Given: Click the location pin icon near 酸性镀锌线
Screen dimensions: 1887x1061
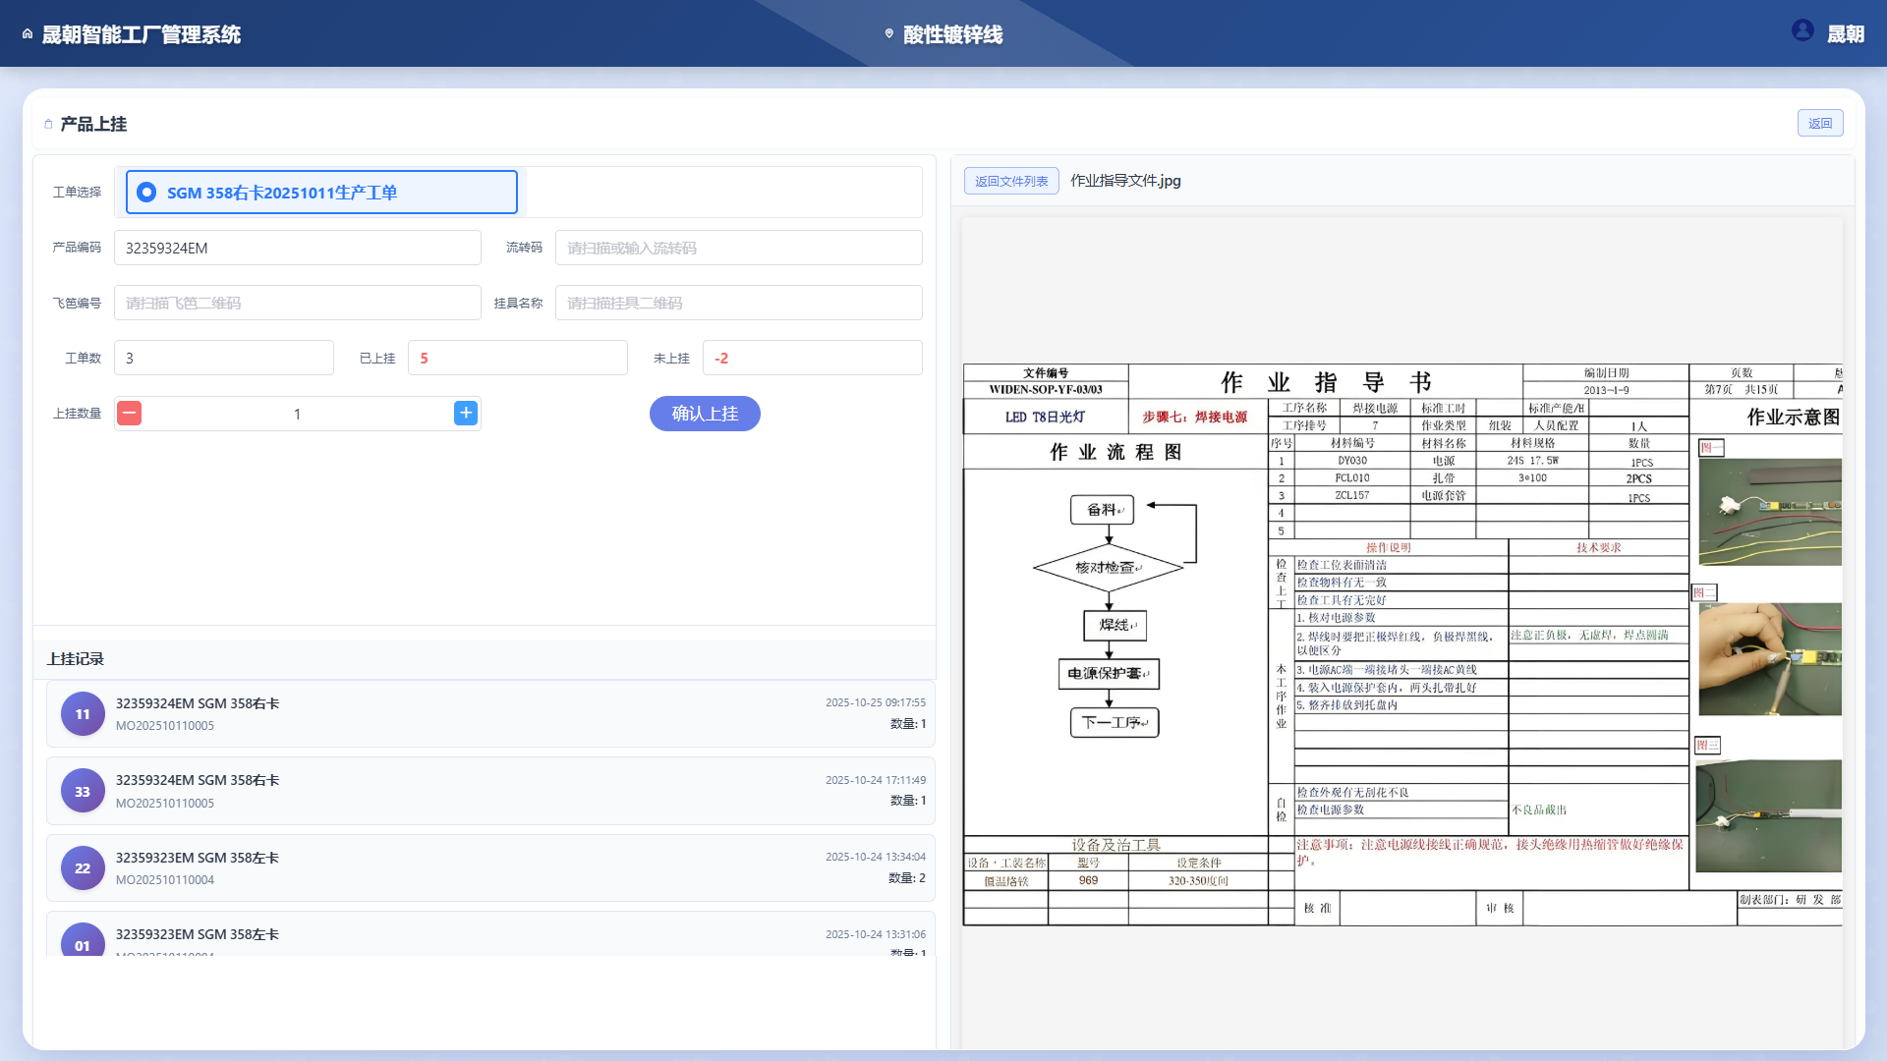Looking at the screenshot, I should 889,34.
